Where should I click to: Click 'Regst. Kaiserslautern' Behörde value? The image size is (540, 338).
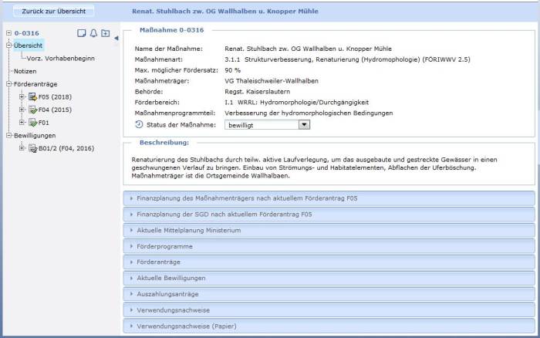click(x=257, y=92)
